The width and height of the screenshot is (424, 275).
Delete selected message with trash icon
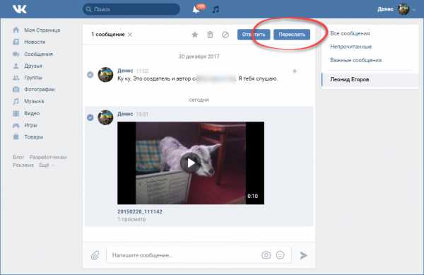click(x=210, y=35)
